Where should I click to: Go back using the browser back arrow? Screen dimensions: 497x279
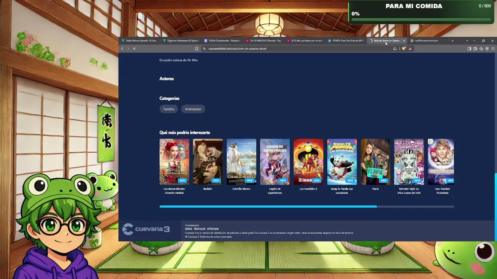[122, 48]
